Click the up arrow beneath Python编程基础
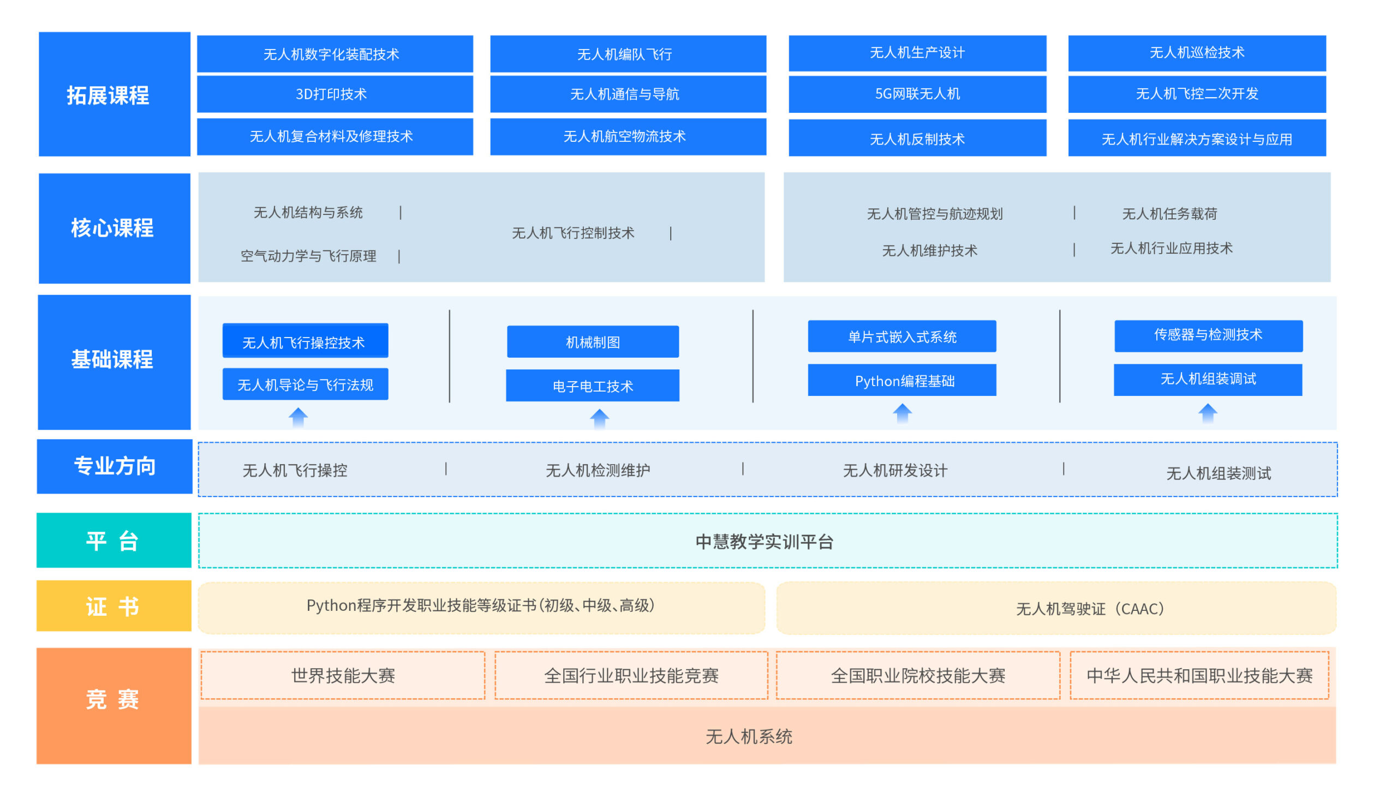The image size is (1397, 811). [902, 413]
